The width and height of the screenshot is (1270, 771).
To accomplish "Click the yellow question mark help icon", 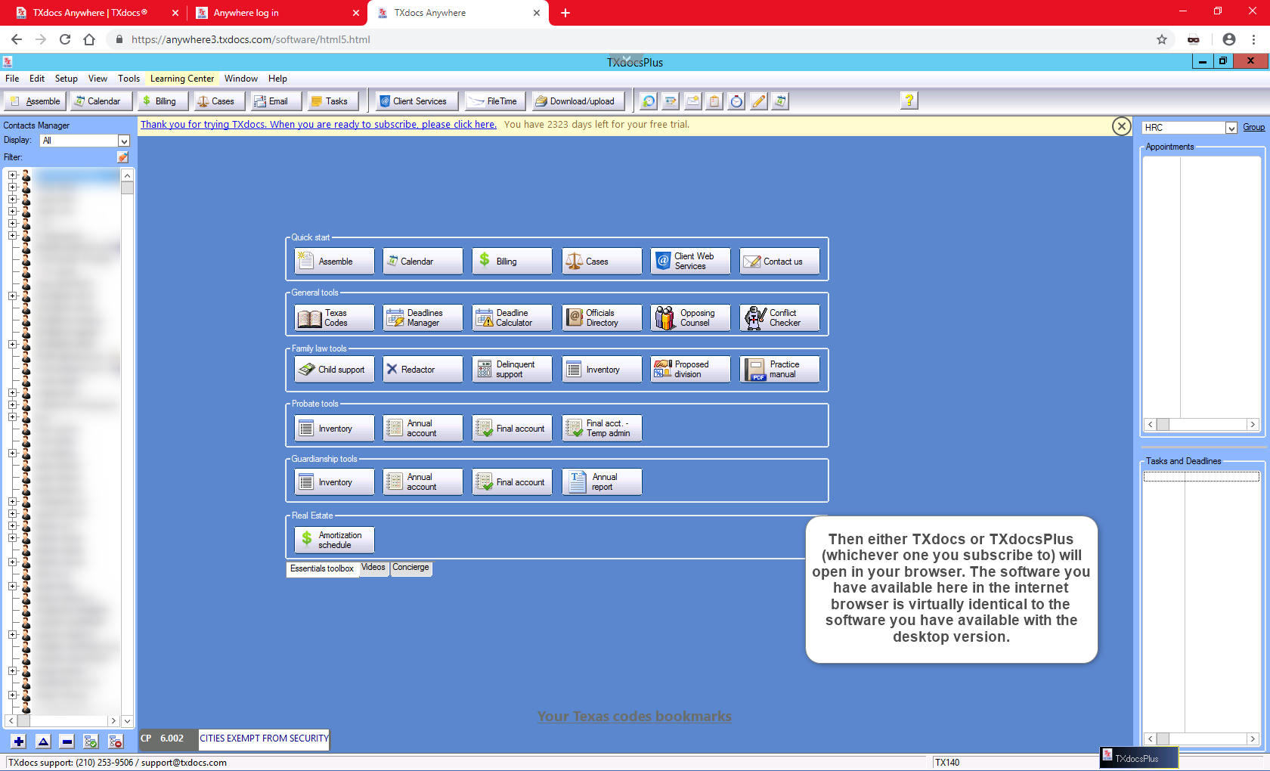I will [909, 100].
